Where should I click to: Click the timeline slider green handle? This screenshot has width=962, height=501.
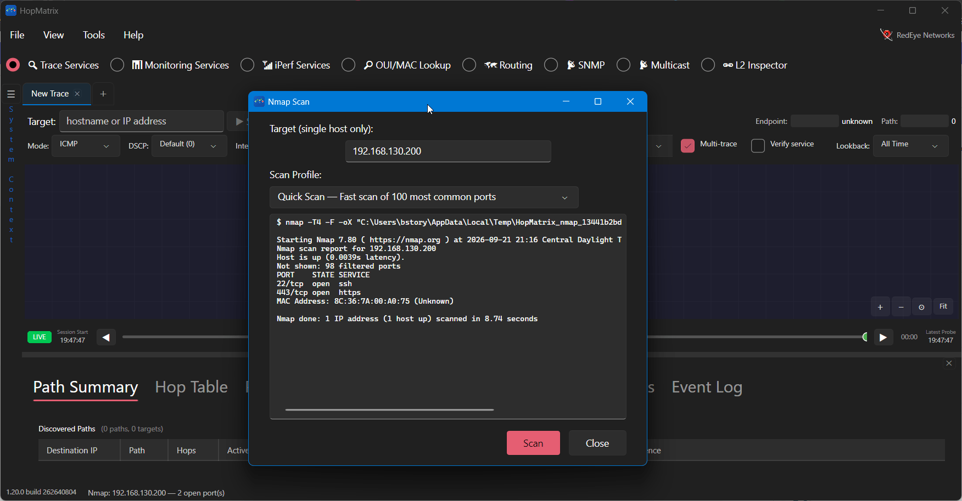tap(865, 337)
